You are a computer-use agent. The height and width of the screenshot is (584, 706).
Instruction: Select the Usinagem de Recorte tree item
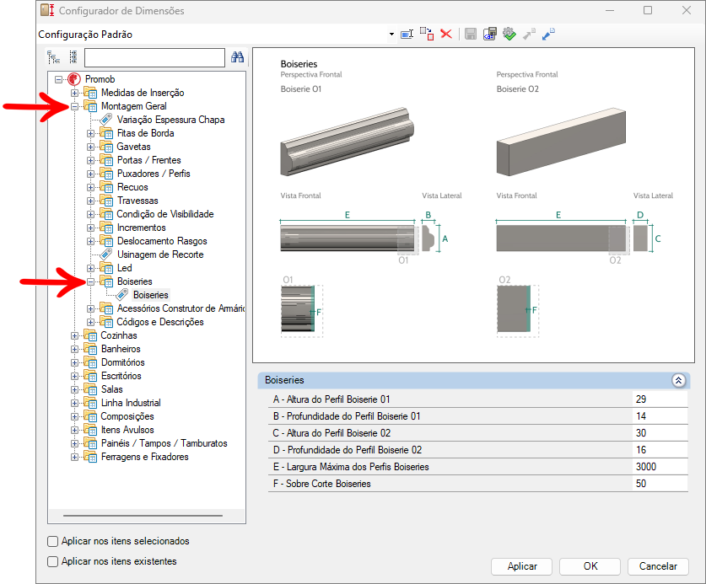coord(160,254)
